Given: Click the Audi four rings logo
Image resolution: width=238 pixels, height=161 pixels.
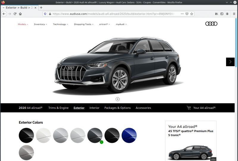Looking at the screenshot, I should (x=211, y=24).
